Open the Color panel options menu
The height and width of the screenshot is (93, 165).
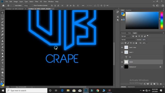163,10
